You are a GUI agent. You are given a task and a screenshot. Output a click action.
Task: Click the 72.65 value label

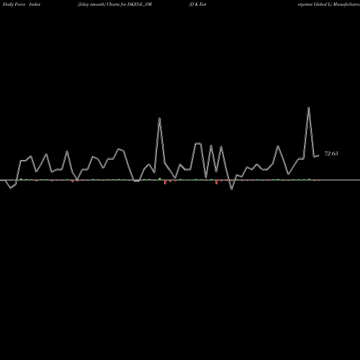click(331, 153)
